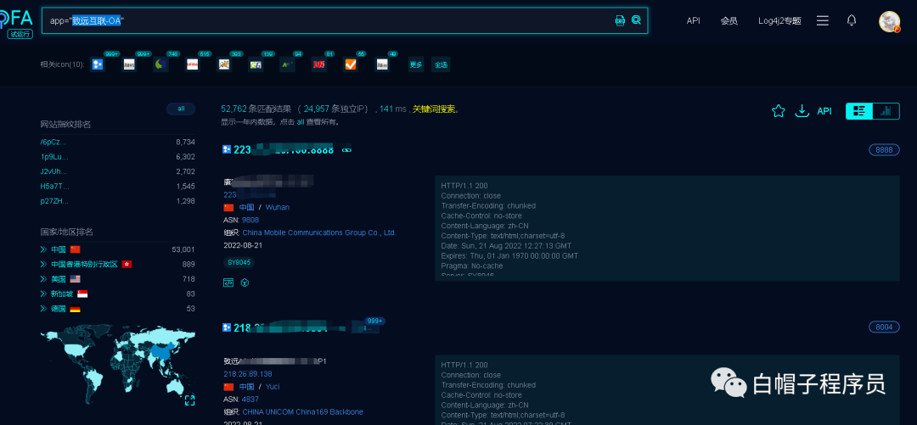Click the magnifier search icon in the query box
Image resolution: width=917 pixels, height=425 pixels.
coord(636,20)
